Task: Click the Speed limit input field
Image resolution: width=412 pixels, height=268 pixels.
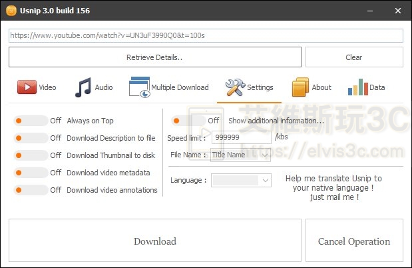Action: 241,137
